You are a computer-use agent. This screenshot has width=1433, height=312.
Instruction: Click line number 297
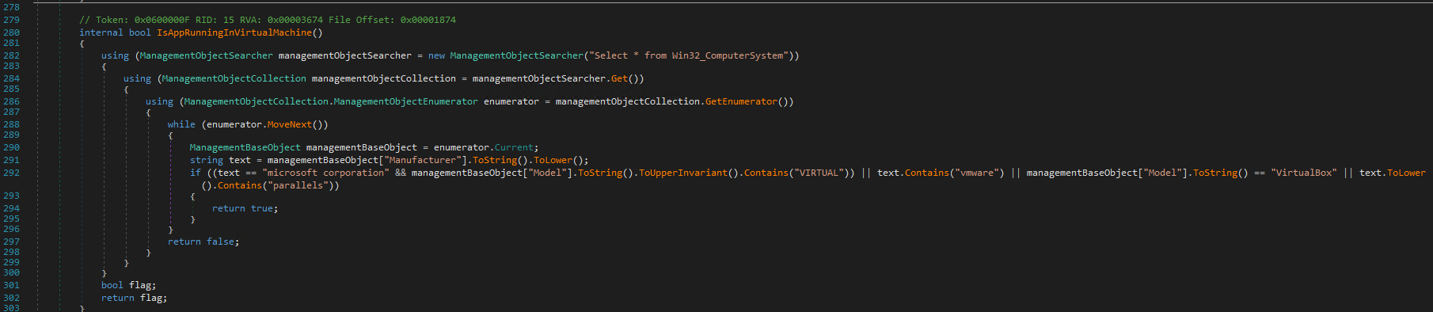(11, 242)
